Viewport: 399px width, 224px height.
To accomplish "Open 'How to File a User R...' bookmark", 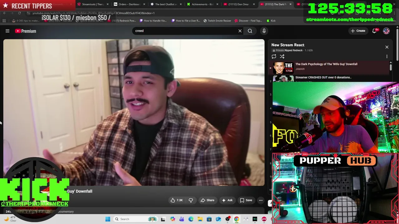I will coord(185,21).
